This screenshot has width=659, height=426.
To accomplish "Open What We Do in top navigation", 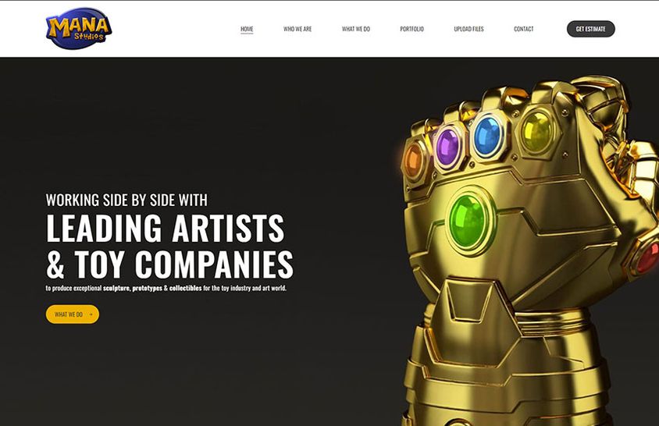I will point(356,29).
